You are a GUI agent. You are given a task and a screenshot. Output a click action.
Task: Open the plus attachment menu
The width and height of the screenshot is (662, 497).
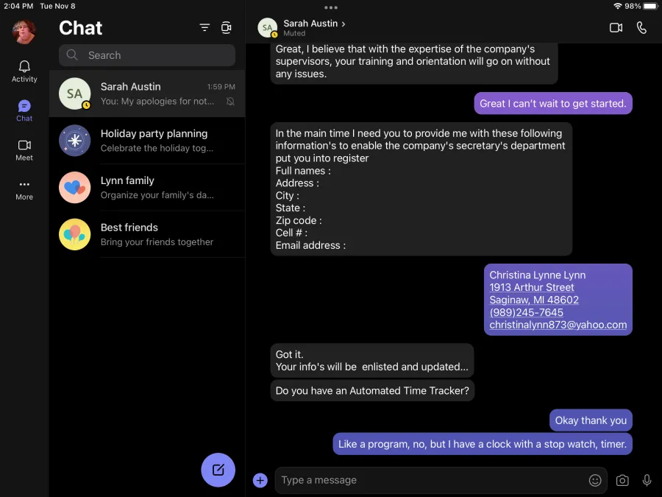coord(260,480)
